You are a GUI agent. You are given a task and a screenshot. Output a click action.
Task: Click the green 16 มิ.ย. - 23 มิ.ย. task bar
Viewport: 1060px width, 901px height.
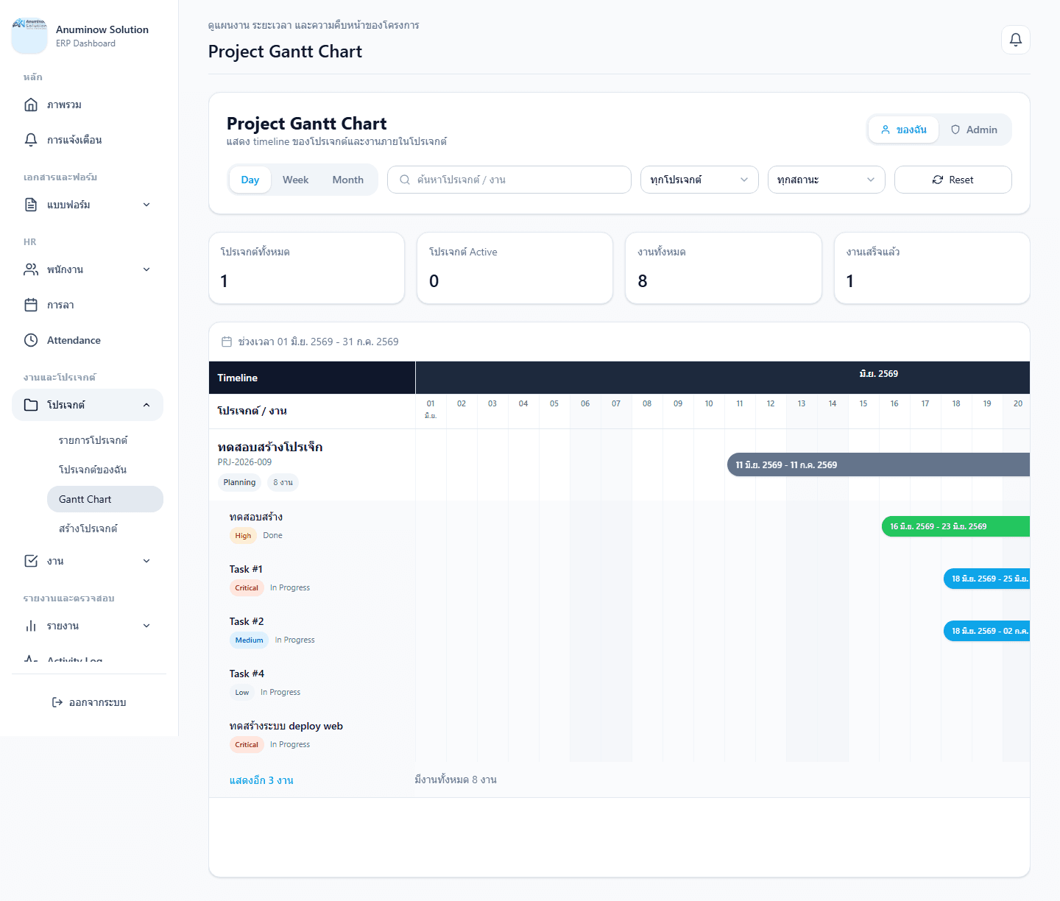pos(955,526)
